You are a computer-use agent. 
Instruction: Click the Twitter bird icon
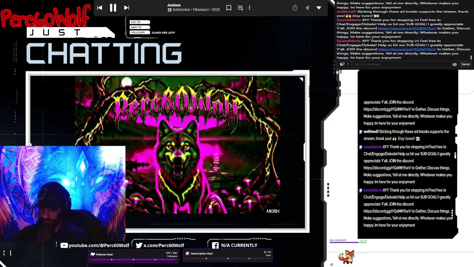[139, 245]
